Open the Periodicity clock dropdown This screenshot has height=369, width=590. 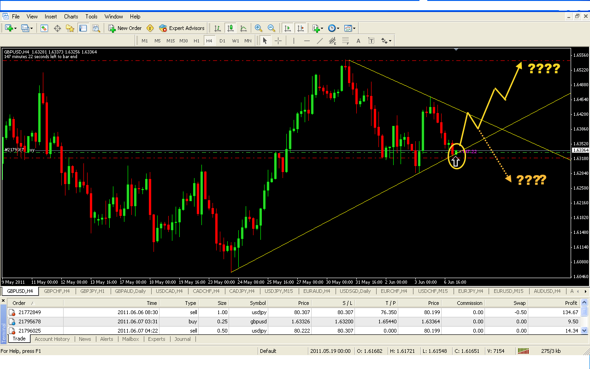[333, 28]
